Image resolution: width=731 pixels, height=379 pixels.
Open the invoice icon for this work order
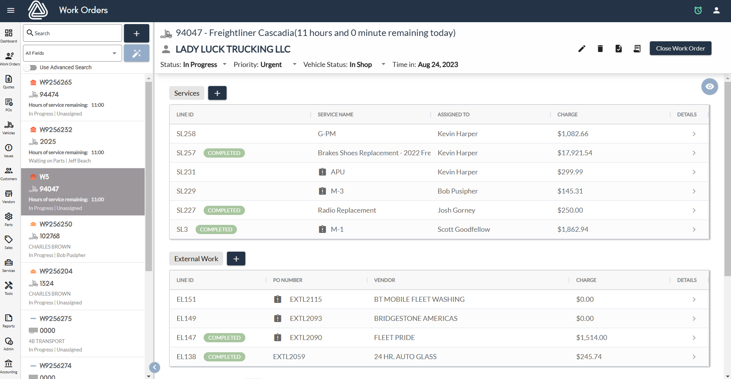point(636,49)
